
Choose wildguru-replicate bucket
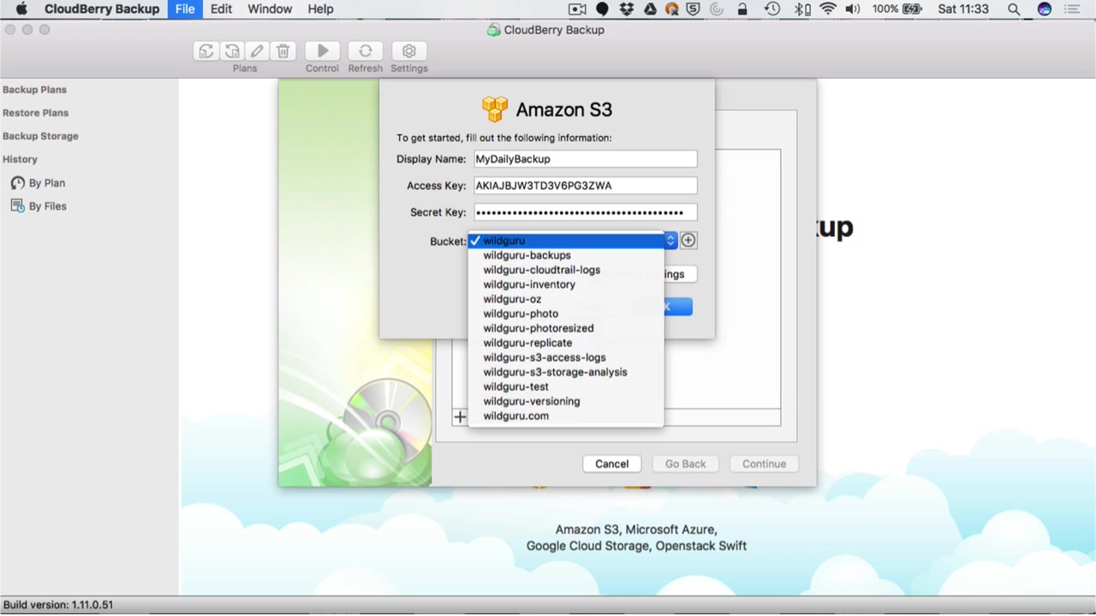[566, 342]
